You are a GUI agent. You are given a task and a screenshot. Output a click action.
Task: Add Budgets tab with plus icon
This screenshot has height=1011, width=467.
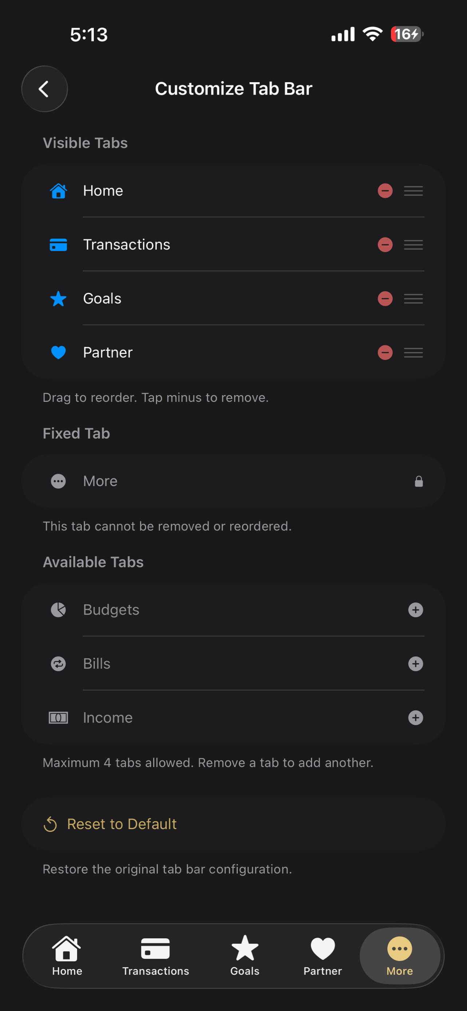click(416, 610)
